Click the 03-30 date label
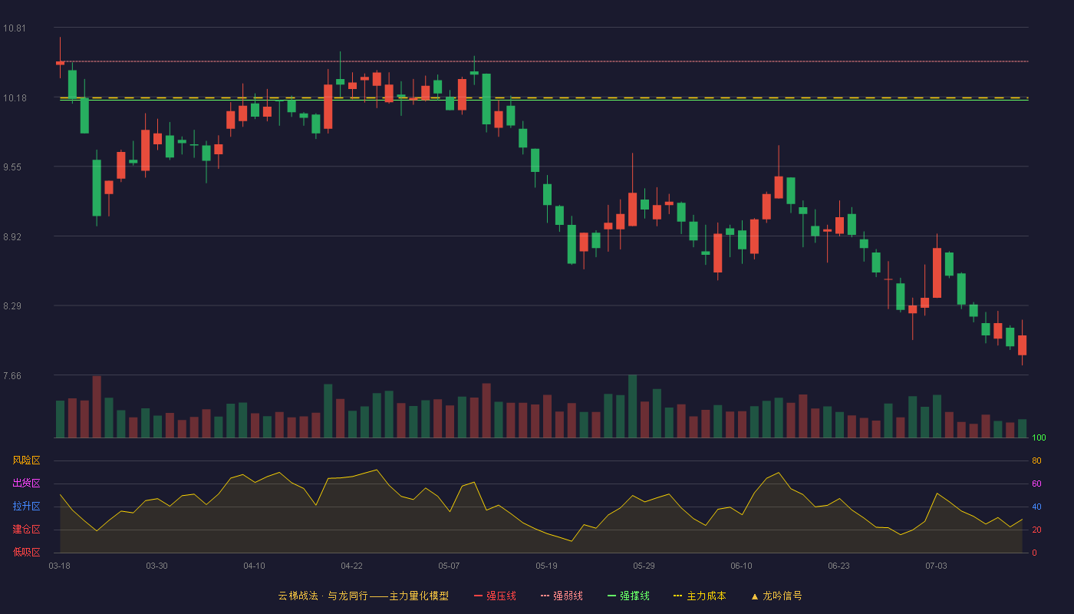Viewport: 1074px width, 614px height. [x=156, y=566]
